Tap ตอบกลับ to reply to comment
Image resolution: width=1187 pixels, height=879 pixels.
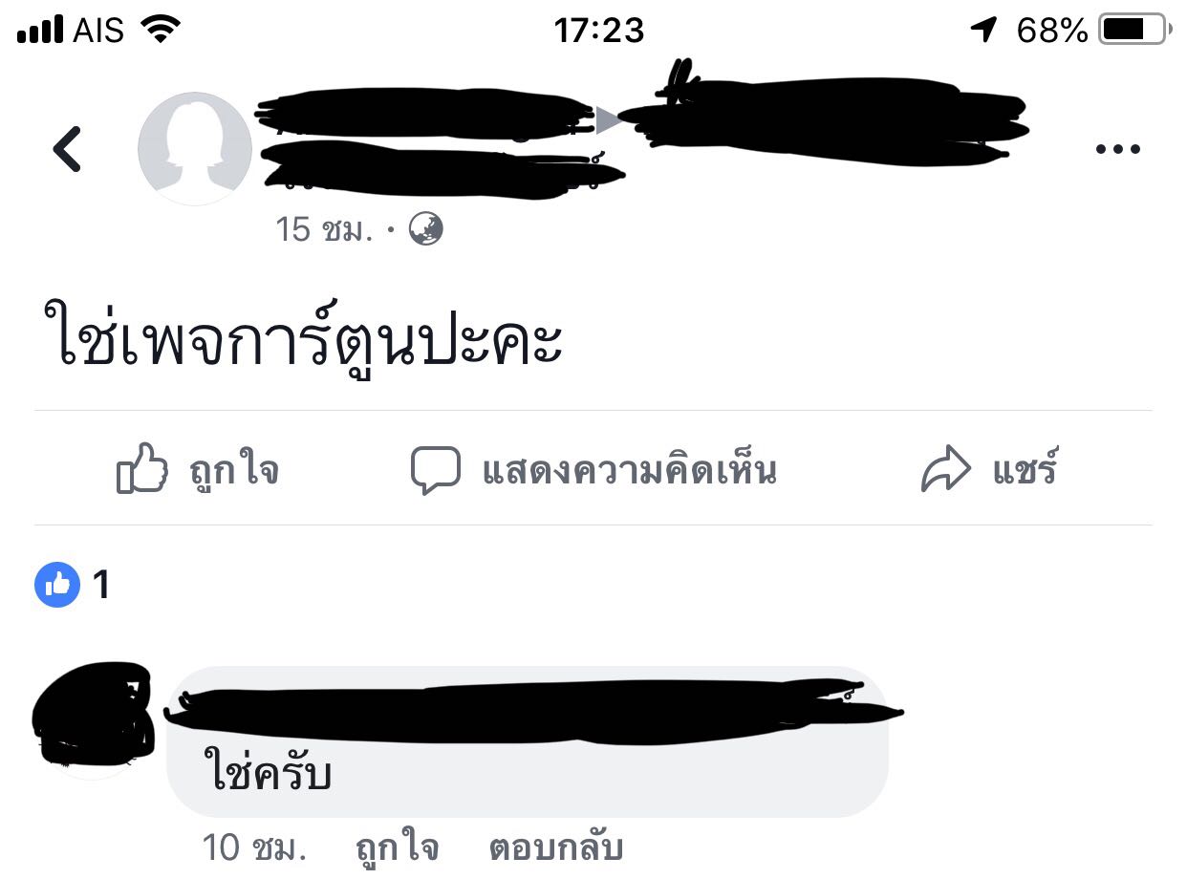coord(556,847)
